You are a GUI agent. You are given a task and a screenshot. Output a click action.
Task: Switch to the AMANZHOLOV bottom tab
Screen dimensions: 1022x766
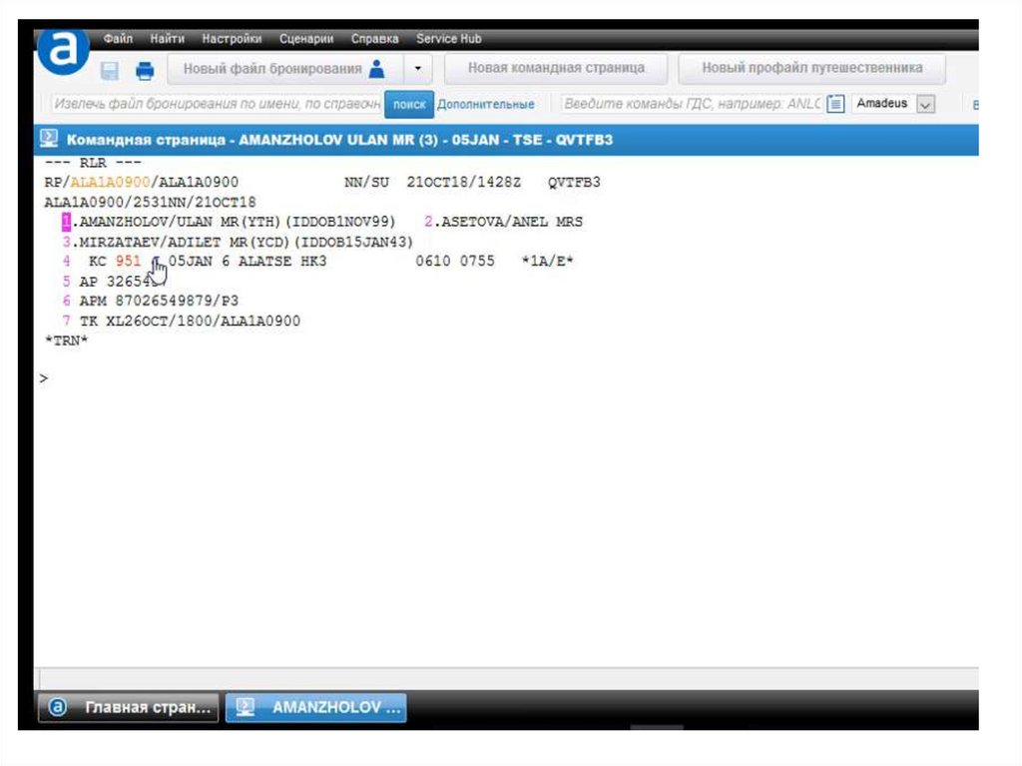click(316, 707)
